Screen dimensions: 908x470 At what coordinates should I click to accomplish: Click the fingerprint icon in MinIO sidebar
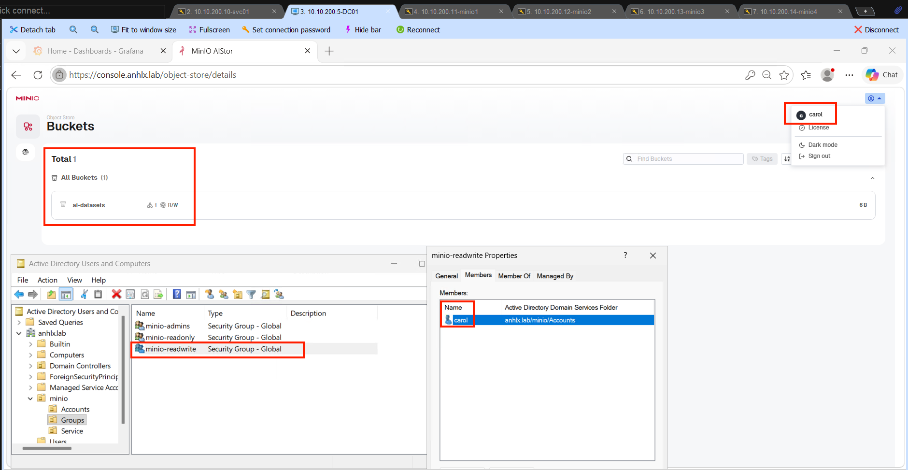coord(26,152)
